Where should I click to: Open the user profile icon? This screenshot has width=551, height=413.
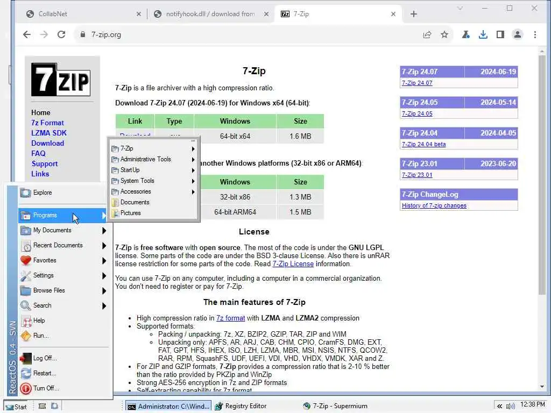coord(518,34)
